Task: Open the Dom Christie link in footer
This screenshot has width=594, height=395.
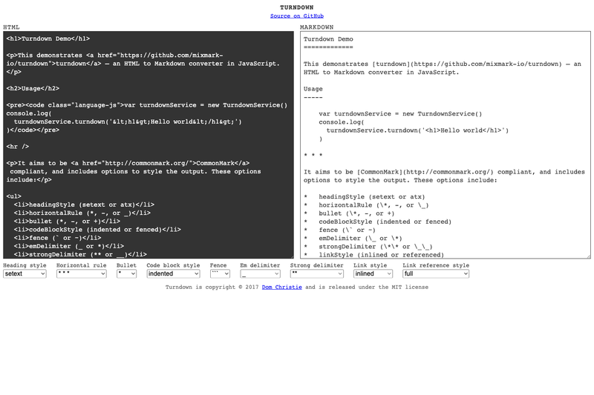Action: [282, 287]
